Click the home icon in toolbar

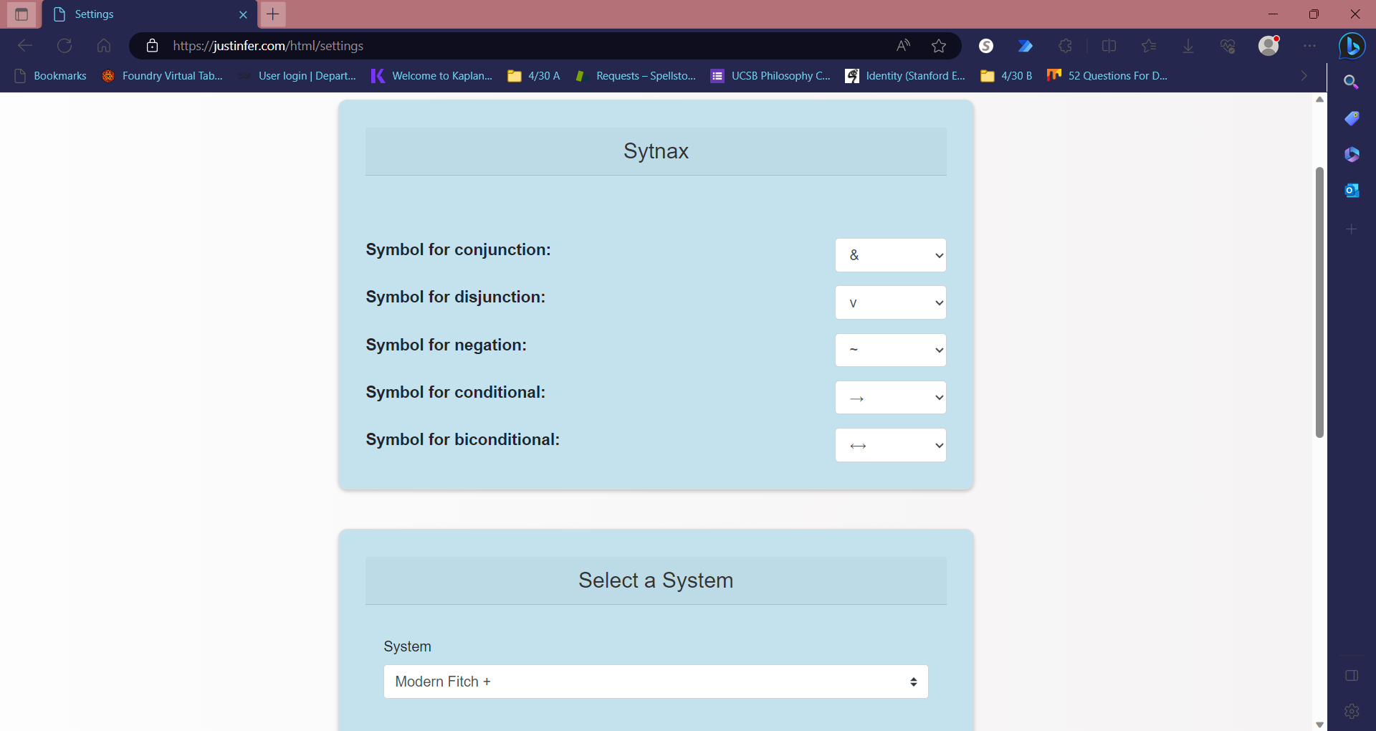coord(104,46)
